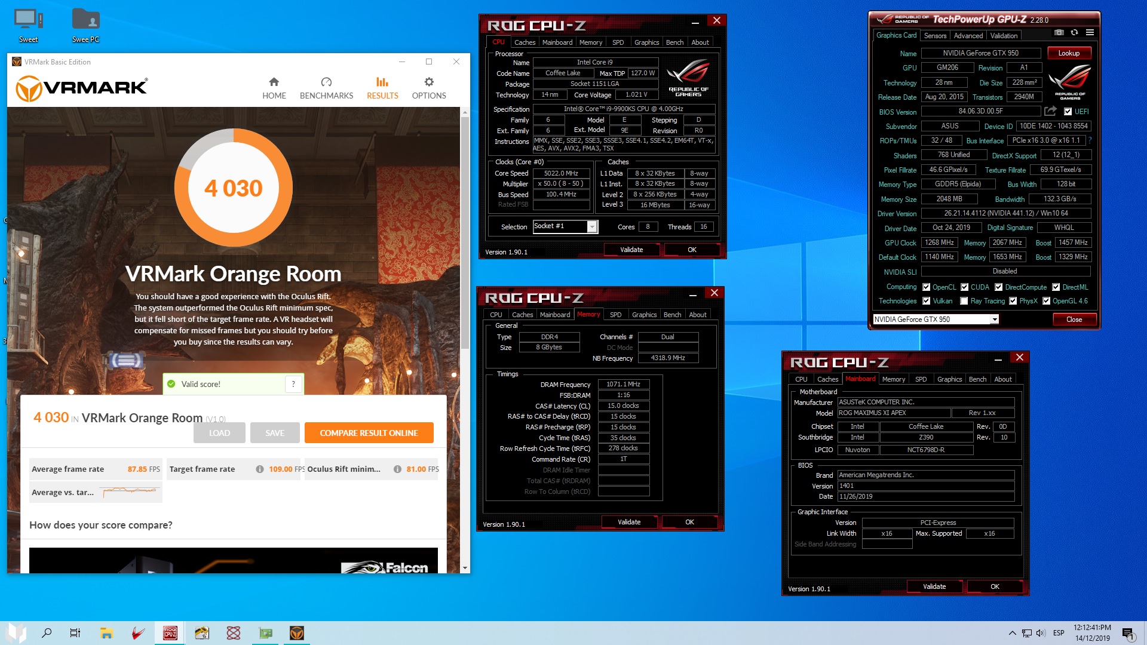Click Oculus Rift minimum info icon
This screenshot has width=1147, height=645.
[x=397, y=469]
